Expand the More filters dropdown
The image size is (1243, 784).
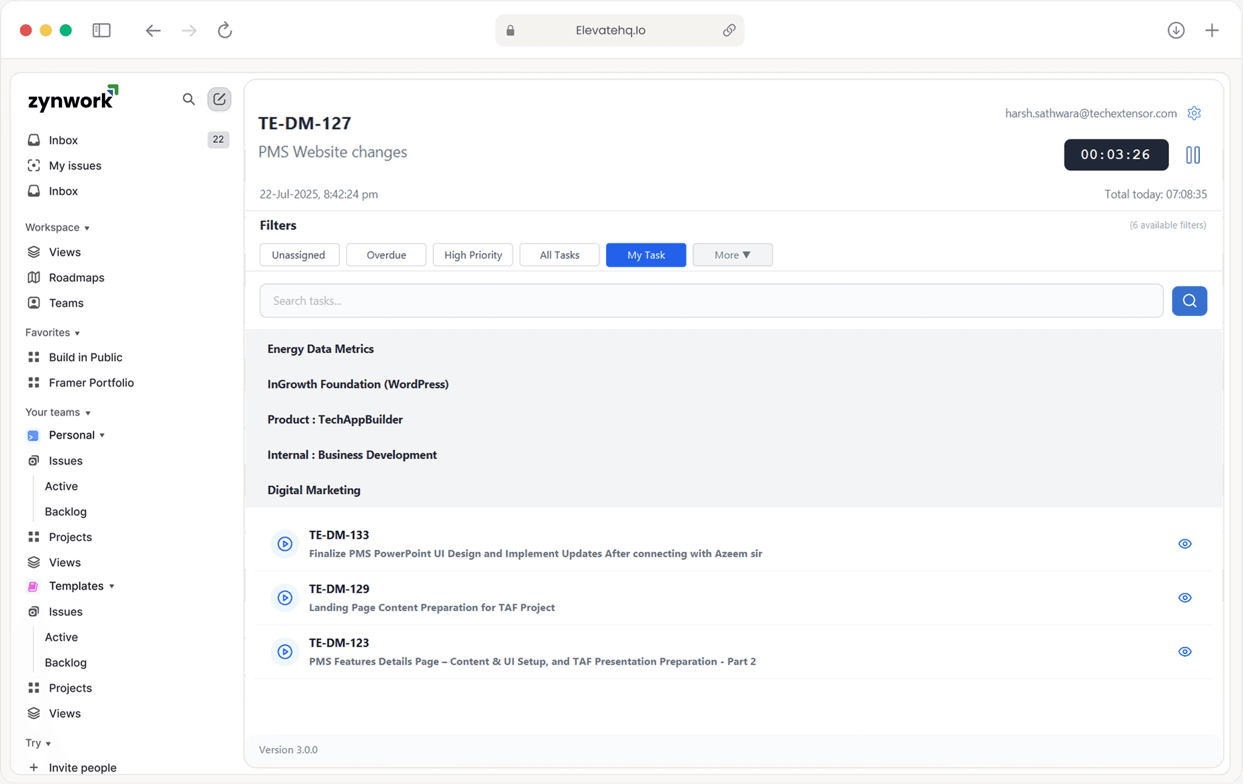click(733, 254)
